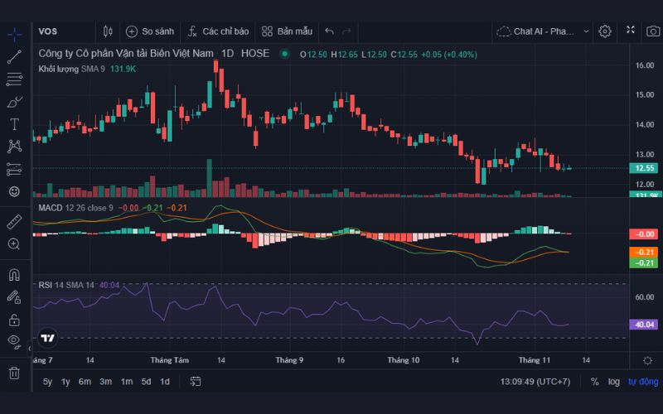Open the candlestick chart type selector
The image size is (663, 414).
(107, 31)
